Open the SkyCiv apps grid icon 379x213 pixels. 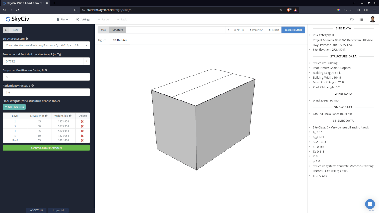click(x=361, y=19)
